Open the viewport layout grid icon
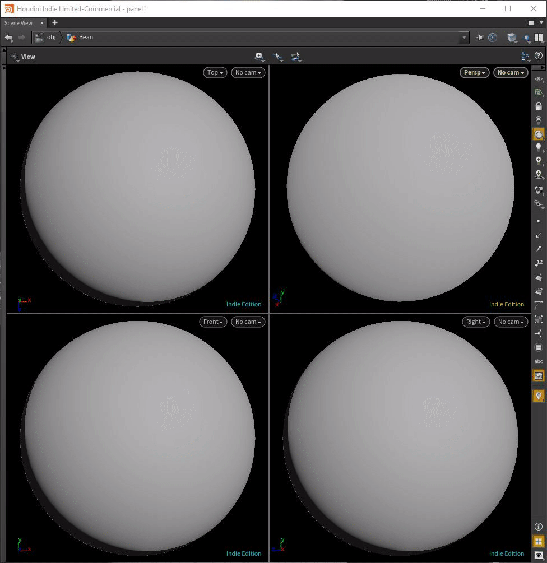Image resolution: width=547 pixels, height=563 pixels. pyautogui.click(x=539, y=38)
